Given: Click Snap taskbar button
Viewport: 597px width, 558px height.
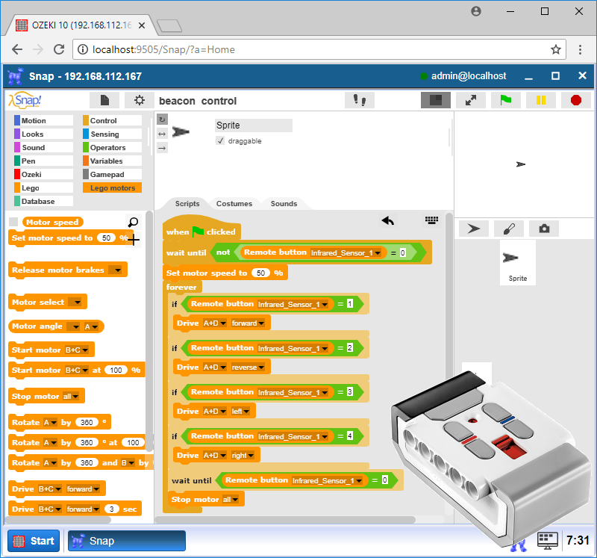Looking at the screenshot, I should click(x=126, y=541).
